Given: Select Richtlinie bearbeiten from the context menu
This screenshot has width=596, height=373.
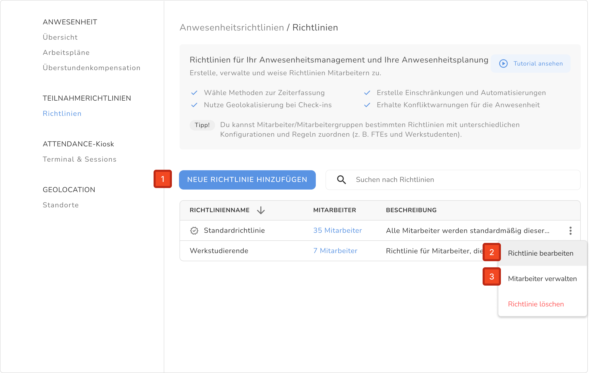Looking at the screenshot, I should tap(541, 253).
